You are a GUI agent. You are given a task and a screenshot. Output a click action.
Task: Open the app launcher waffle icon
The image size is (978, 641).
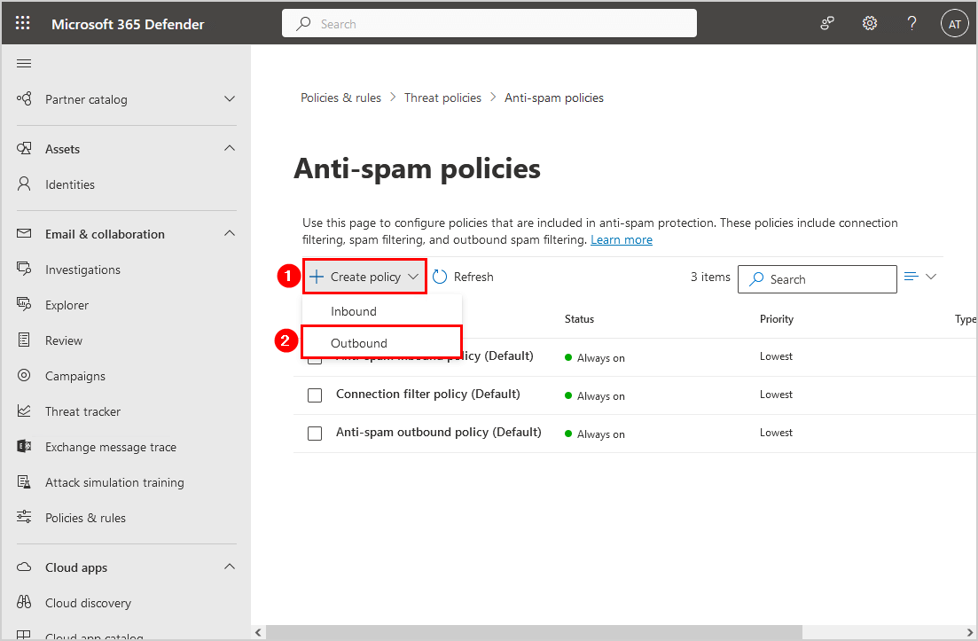pyautogui.click(x=23, y=24)
